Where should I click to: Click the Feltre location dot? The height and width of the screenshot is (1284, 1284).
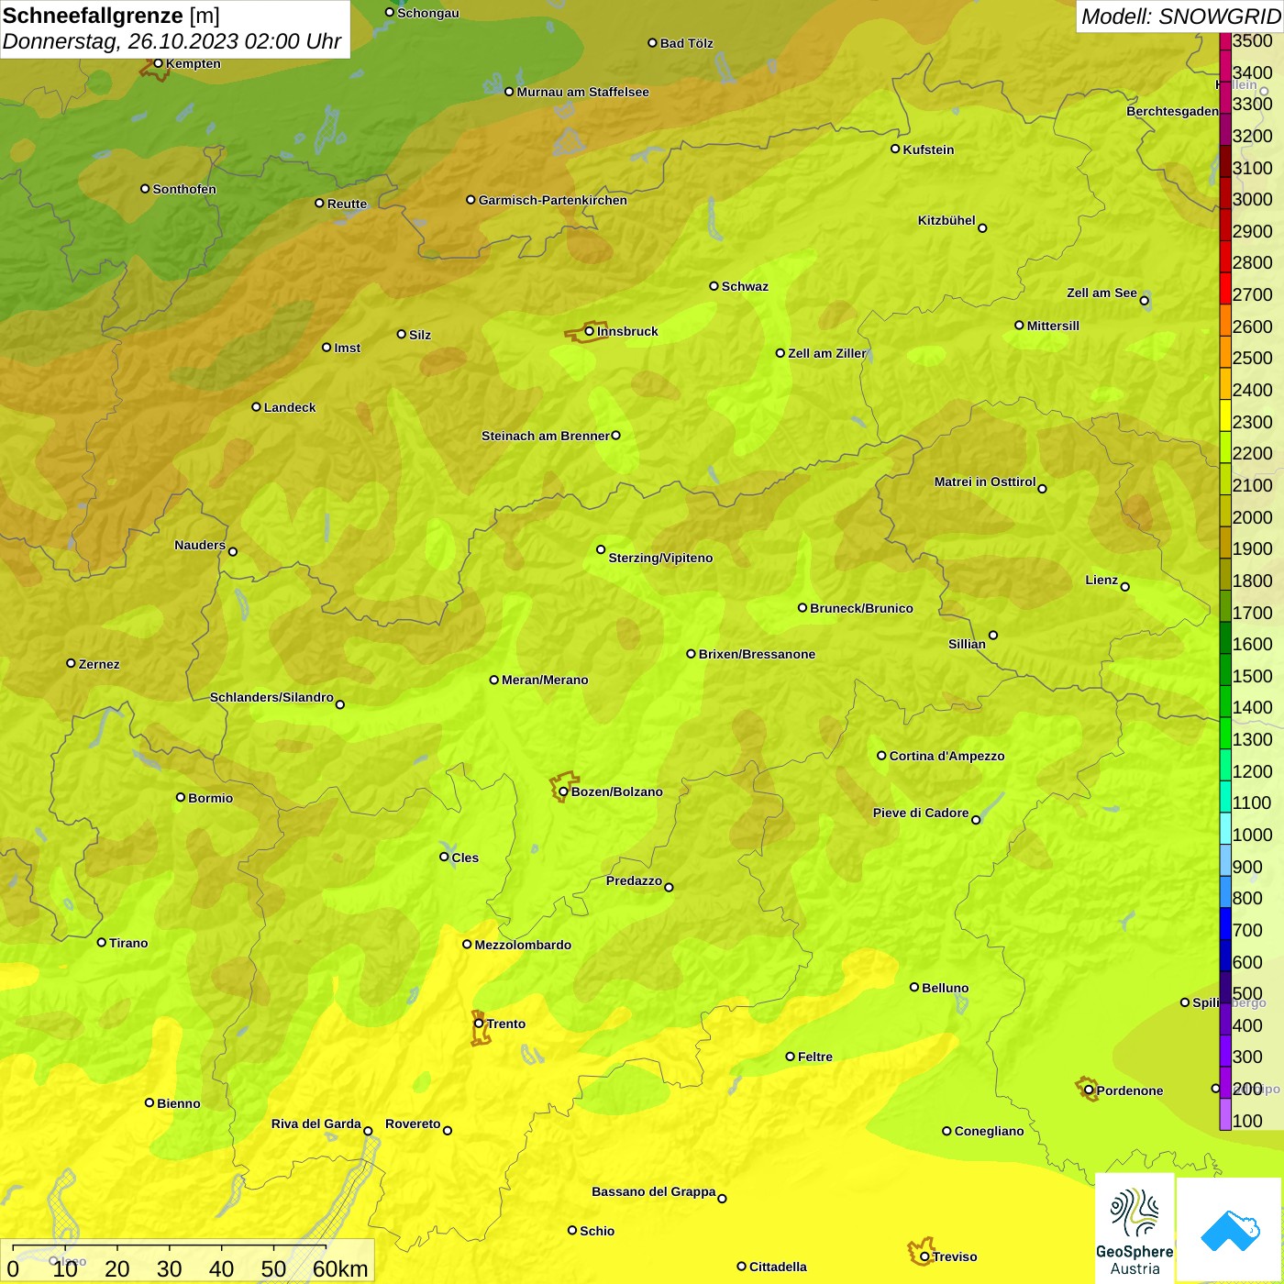(791, 1057)
